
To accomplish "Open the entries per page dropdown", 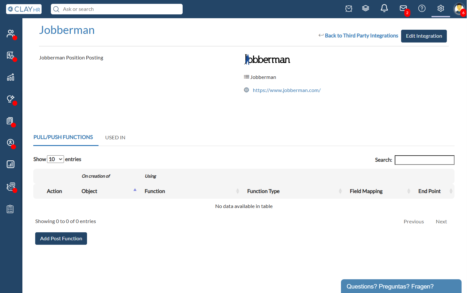I will point(55,159).
